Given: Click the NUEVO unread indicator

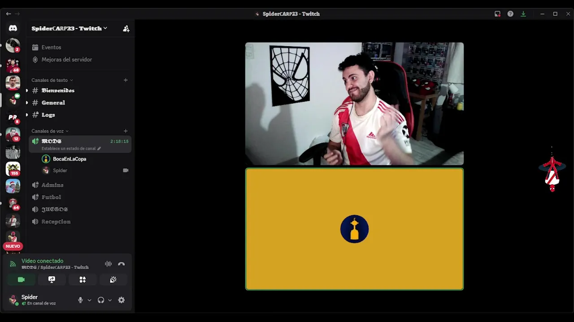Looking at the screenshot, I should [13, 246].
